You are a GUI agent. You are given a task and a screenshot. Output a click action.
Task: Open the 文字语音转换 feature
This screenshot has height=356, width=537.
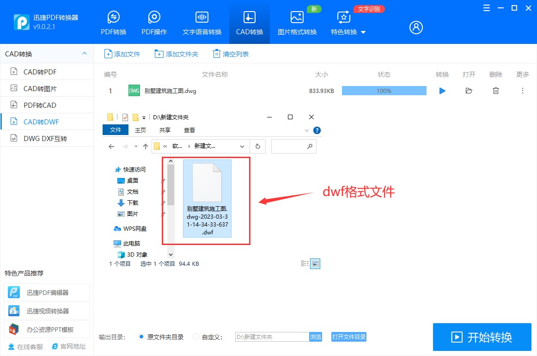201,21
